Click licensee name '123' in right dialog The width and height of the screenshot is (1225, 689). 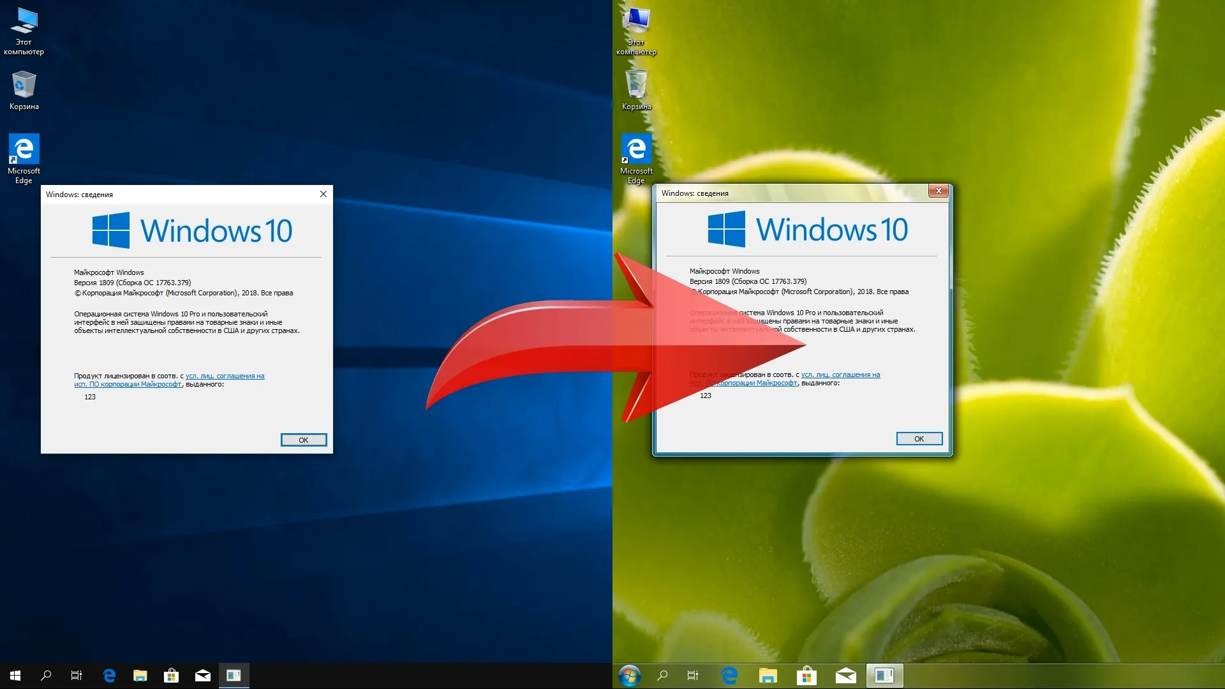[706, 396]
